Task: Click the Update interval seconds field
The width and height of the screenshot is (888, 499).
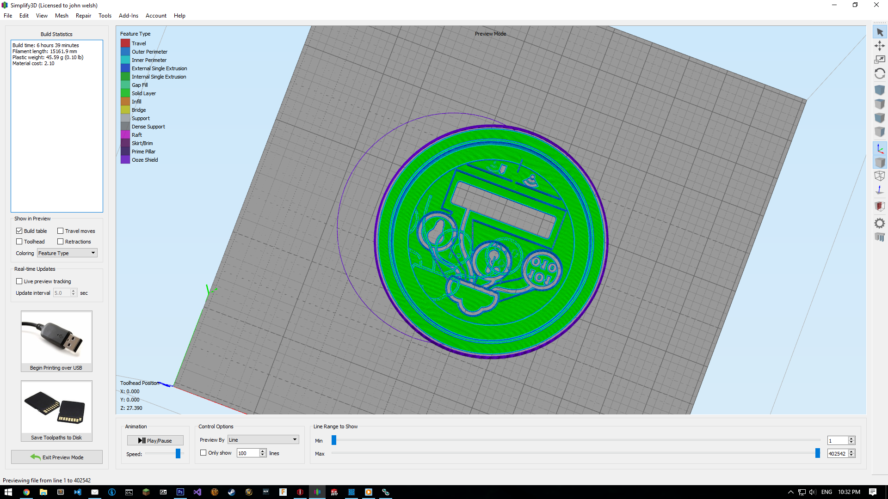Action: pos(62,293)
